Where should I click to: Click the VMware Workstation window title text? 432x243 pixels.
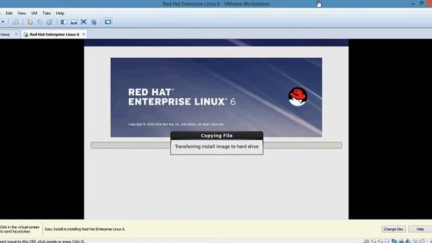coord(216,4)
